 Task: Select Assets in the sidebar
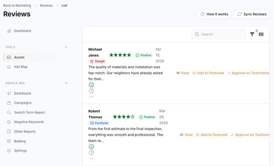coord(36,57)
